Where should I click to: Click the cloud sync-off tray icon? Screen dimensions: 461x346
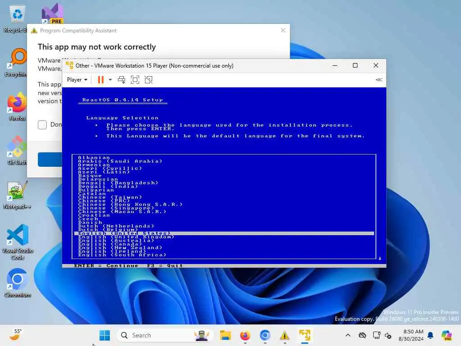coord(362,335)
